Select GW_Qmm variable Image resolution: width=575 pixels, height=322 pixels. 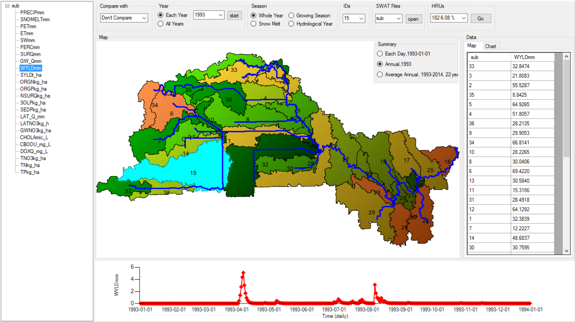31,61
